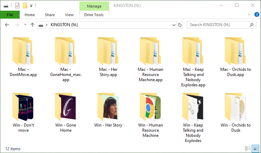Select the Mac - DontMove.app folder icon
261x153 pixels.
pos(23,51)
